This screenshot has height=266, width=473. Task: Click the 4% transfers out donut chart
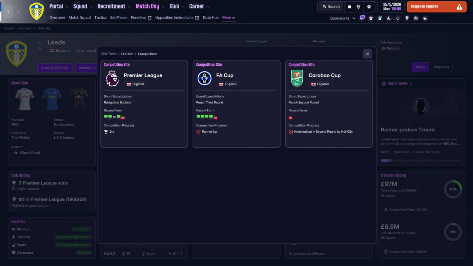(453, 232)
